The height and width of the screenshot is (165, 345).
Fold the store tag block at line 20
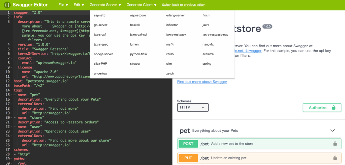[x=11, y=117]
